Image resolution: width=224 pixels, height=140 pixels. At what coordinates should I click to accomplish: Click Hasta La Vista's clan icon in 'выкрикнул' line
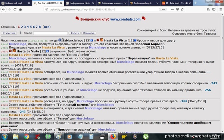coord(14,51)
